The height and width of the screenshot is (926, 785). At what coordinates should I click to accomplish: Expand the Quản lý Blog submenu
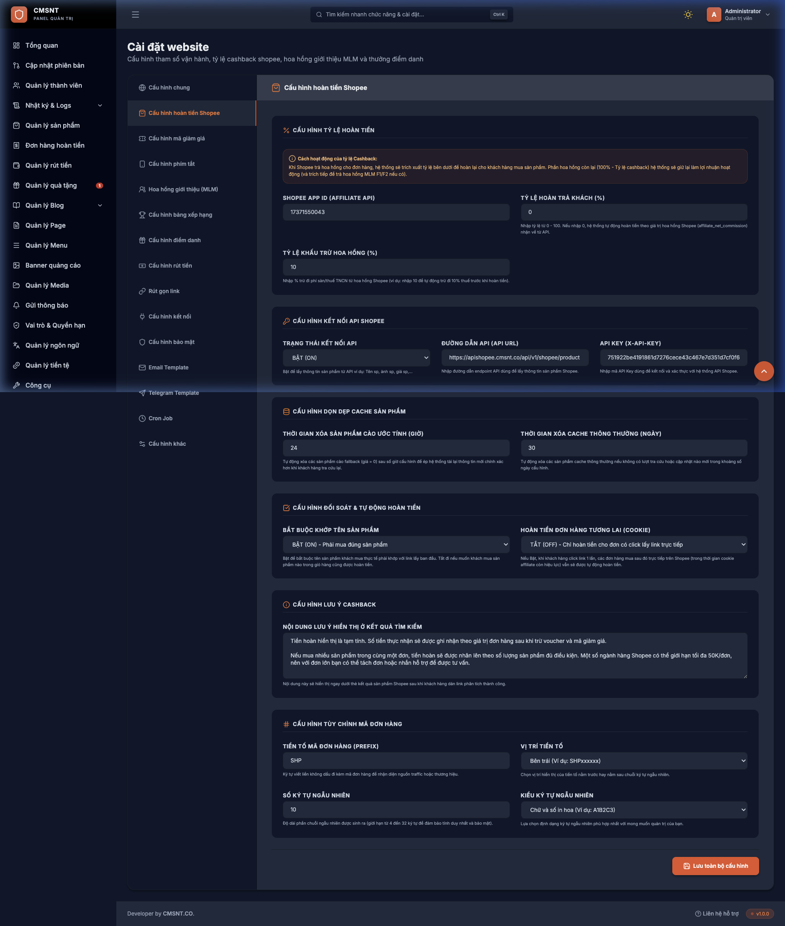[x=58, y=205]
